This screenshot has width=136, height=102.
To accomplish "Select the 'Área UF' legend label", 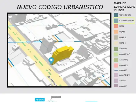I will tap(123, 86).
